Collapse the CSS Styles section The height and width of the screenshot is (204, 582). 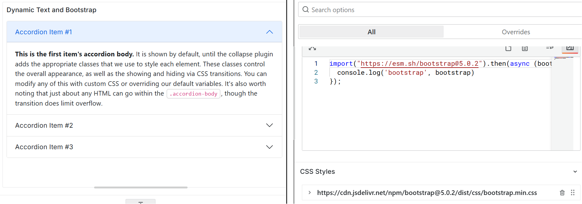(x=575, y=172)
